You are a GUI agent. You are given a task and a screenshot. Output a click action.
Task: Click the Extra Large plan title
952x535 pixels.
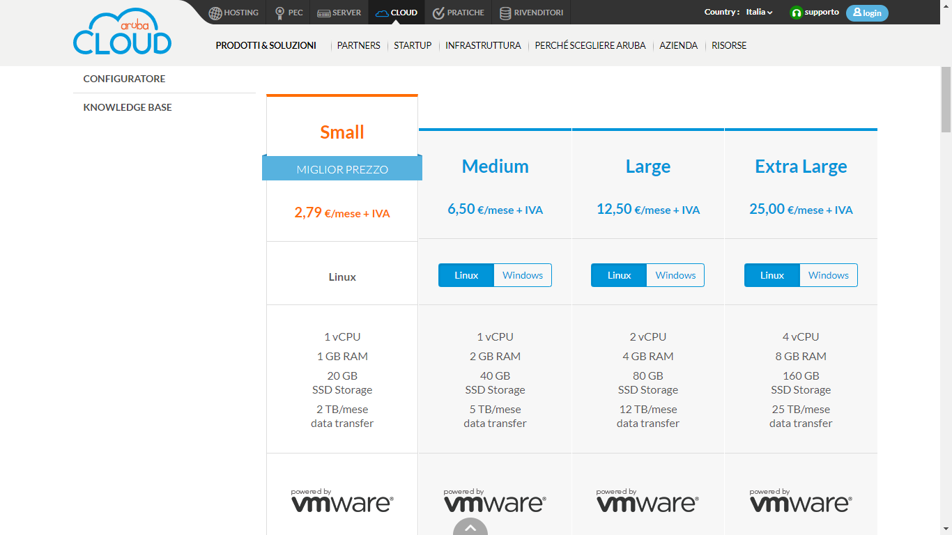[x=801, y=166]
